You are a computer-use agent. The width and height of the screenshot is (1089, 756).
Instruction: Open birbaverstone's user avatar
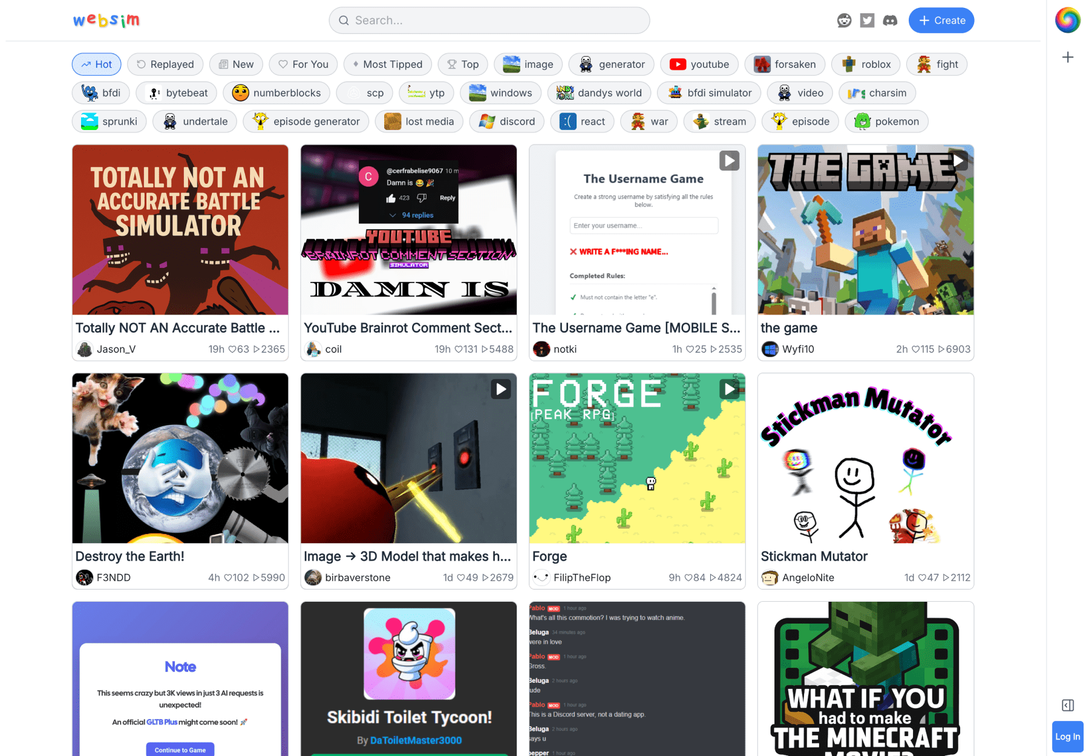click(313, 578)
